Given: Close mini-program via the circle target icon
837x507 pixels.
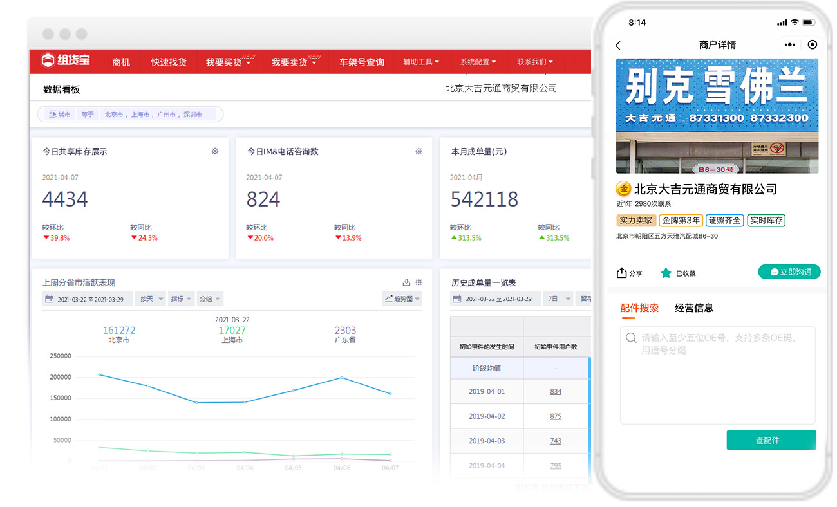Looking at the screenshot, I should 813,44.
